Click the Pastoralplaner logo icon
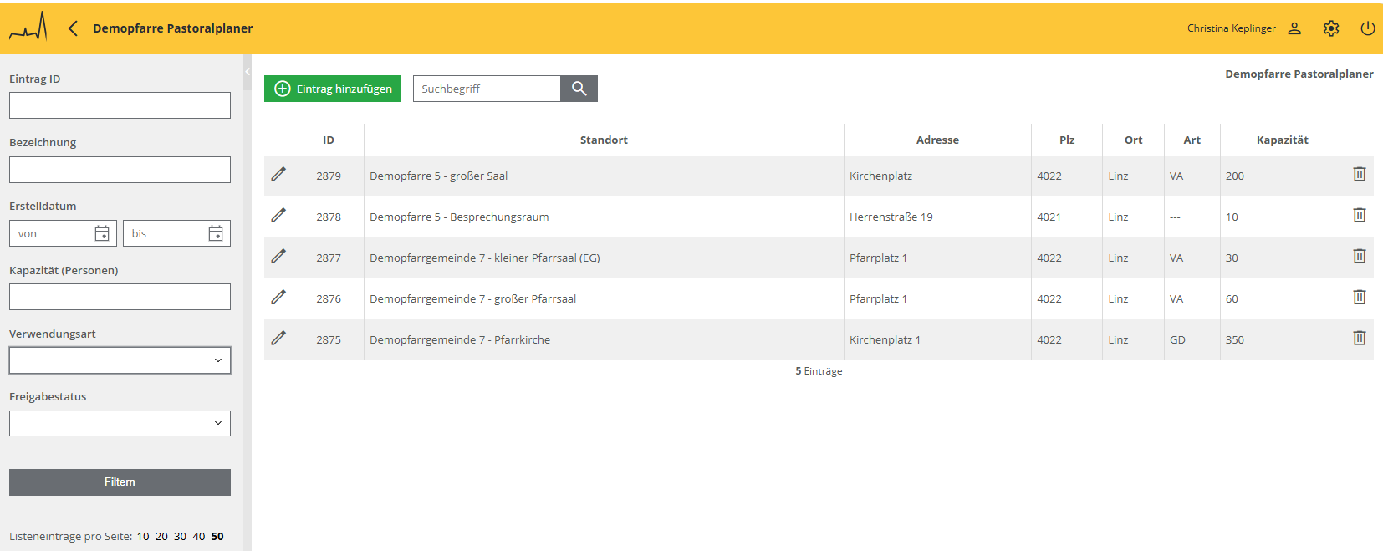The width and height of the screenshot is (1383, 551). point(28,28)
